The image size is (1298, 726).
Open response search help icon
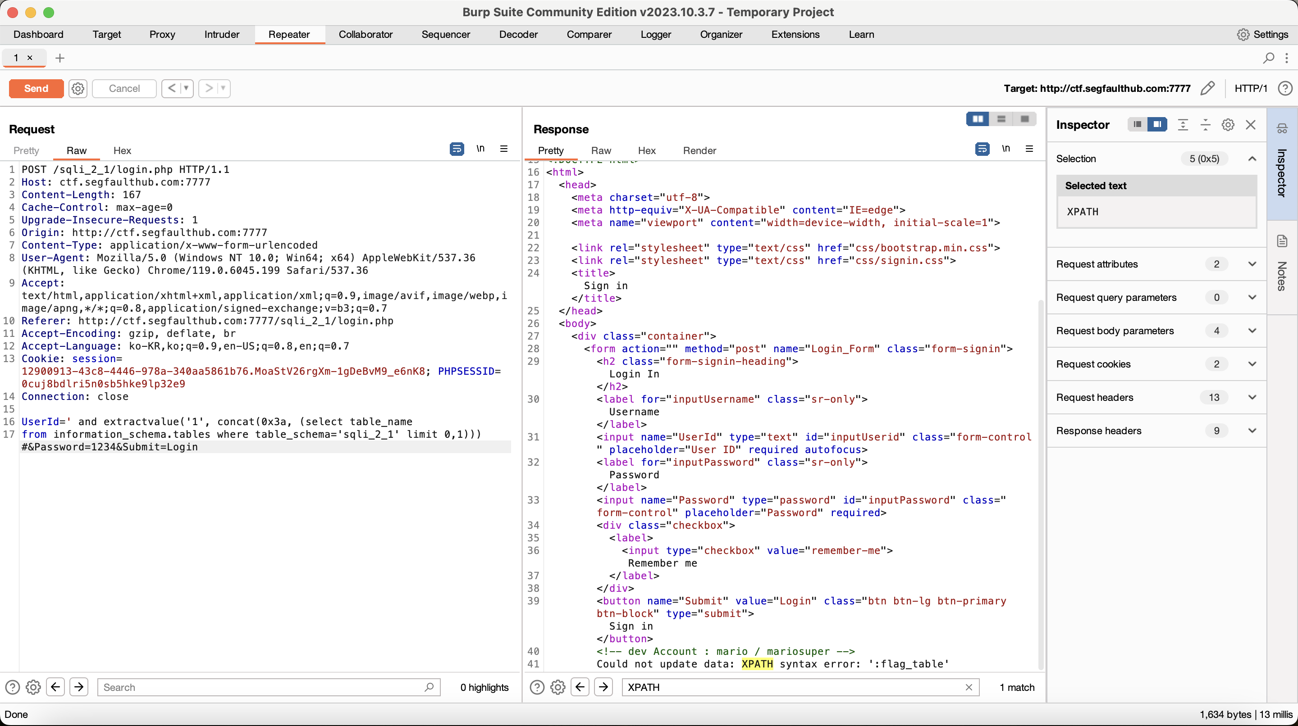(x=537, y=687)
